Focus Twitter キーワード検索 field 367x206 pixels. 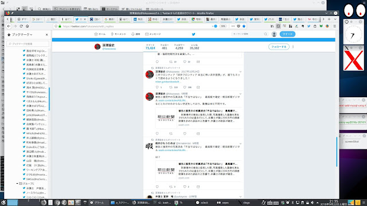point(250,34)
